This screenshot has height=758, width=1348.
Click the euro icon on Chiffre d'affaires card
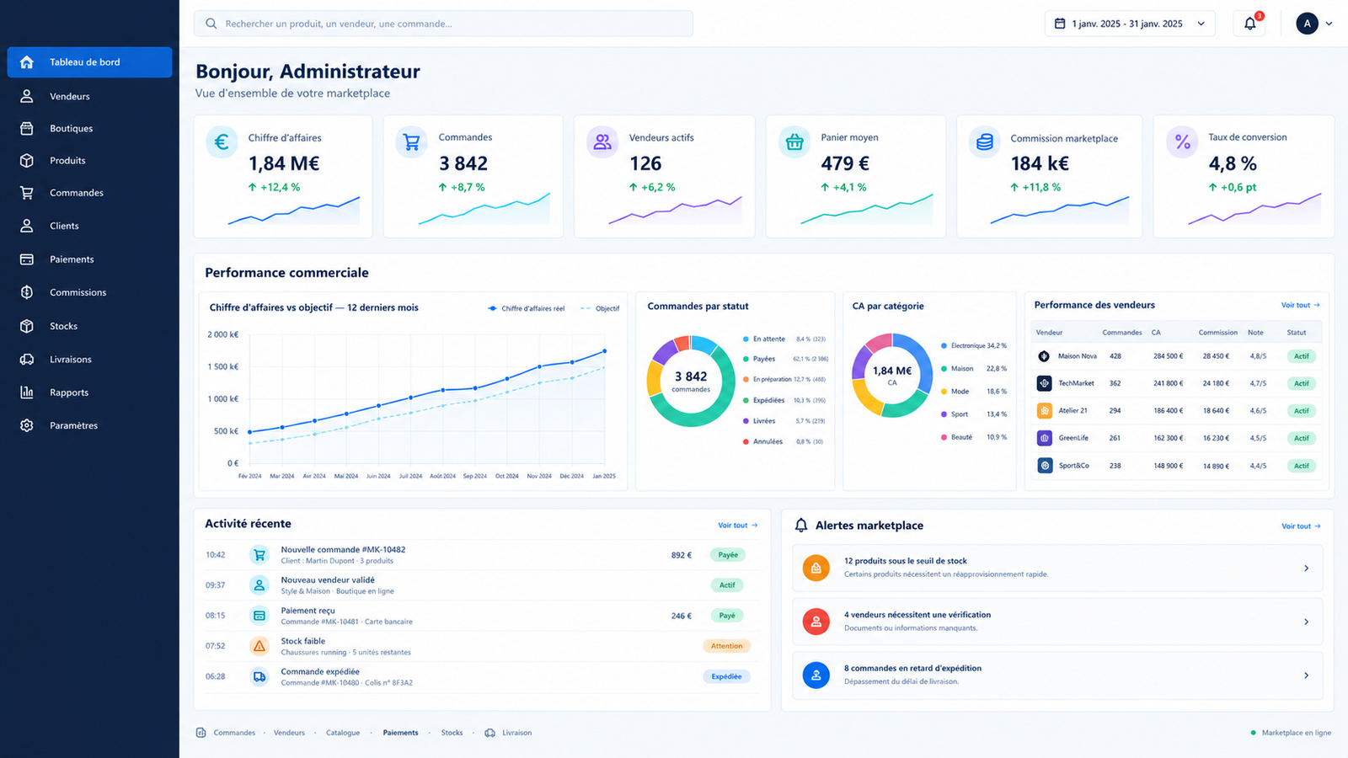point(222,142)
